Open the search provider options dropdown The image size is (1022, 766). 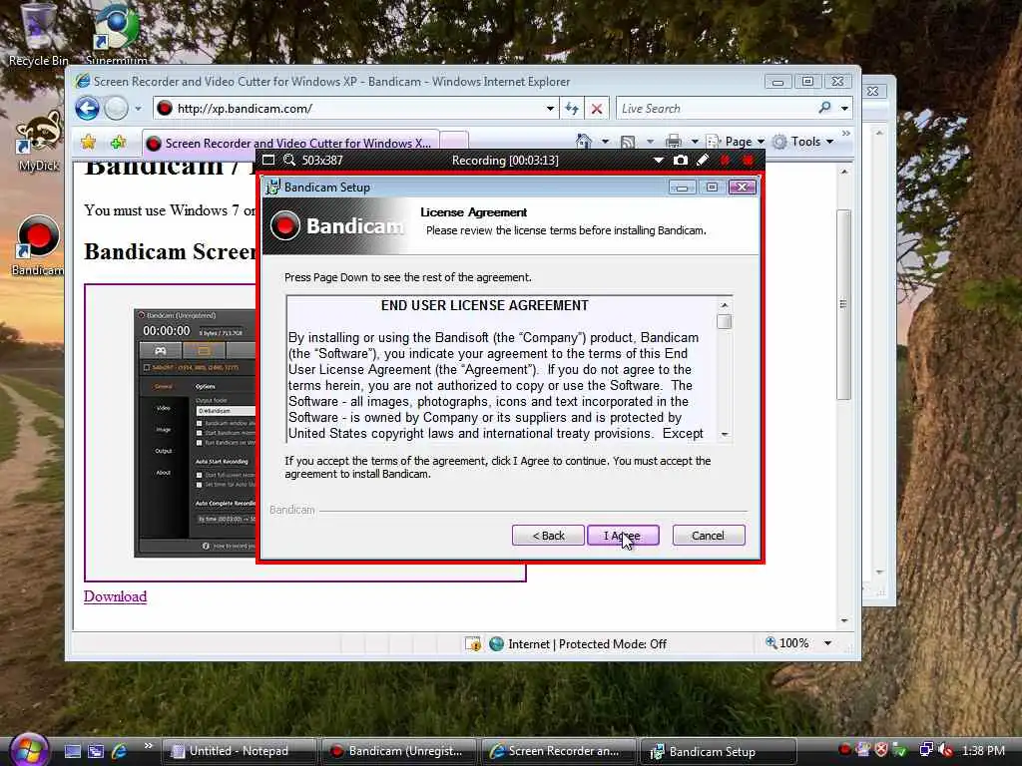pos(844,108)
